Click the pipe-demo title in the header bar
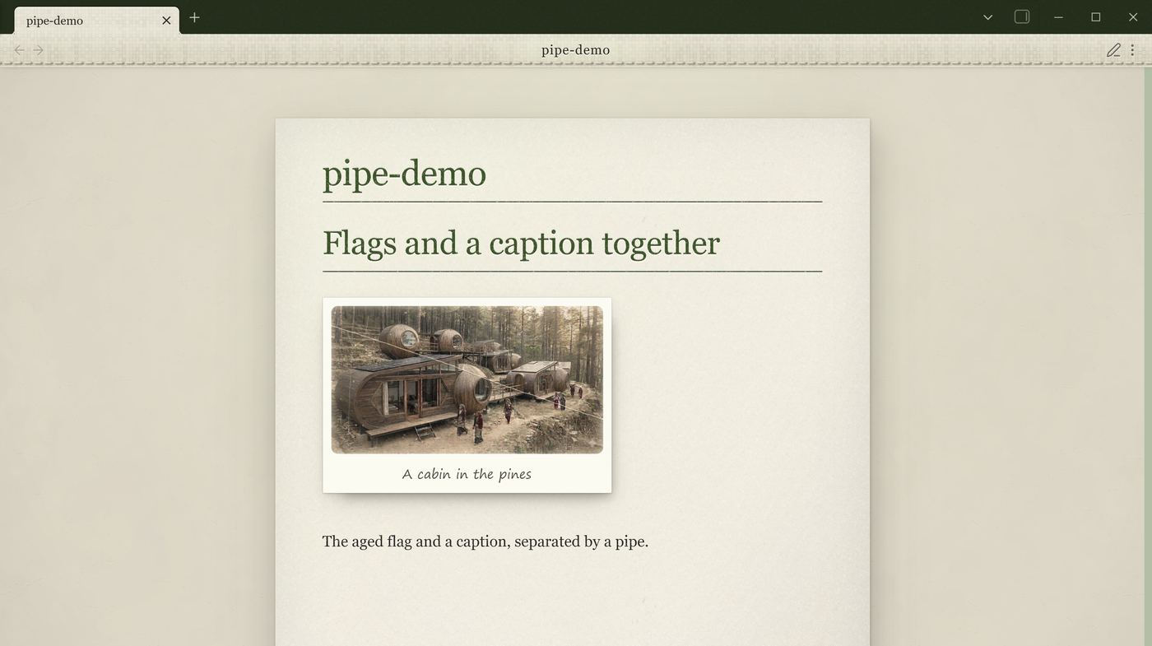Viewport: 1152px width, 646px height. click(576, 50)
